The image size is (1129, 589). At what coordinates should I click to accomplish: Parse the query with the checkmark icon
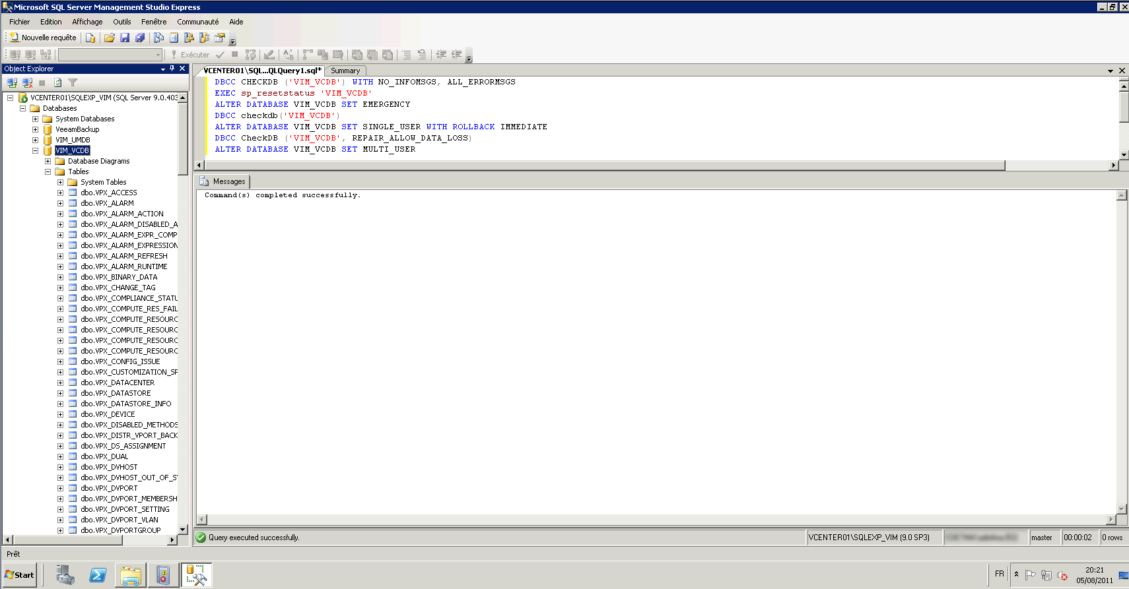point(220,55)
